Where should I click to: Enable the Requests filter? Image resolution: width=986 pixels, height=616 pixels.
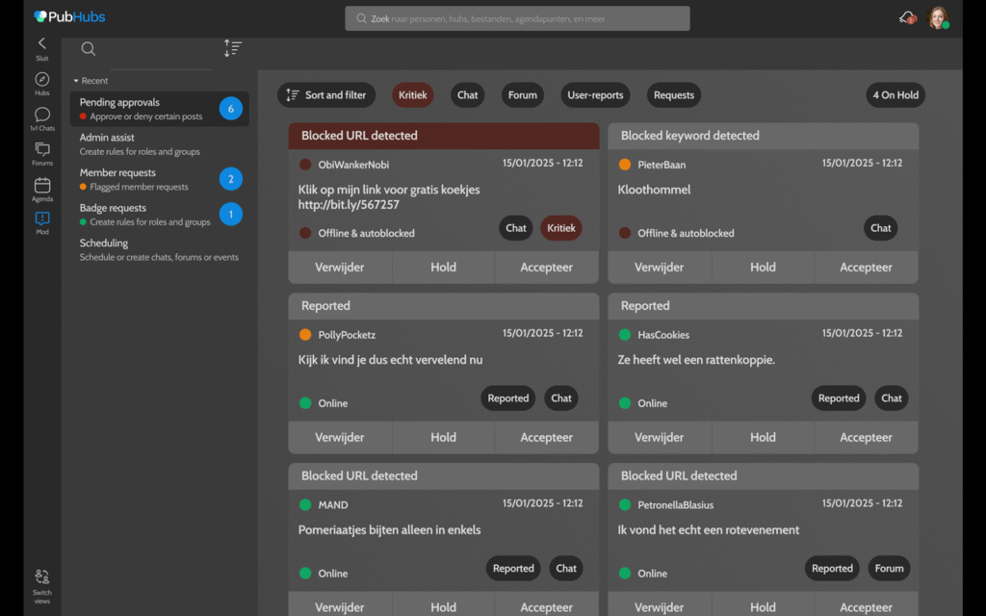point(673,94)
